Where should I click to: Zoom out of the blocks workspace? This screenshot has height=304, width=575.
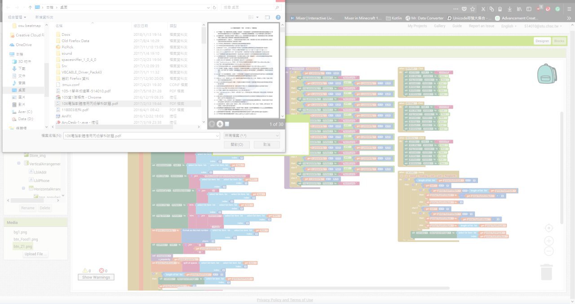pos(548,251)
